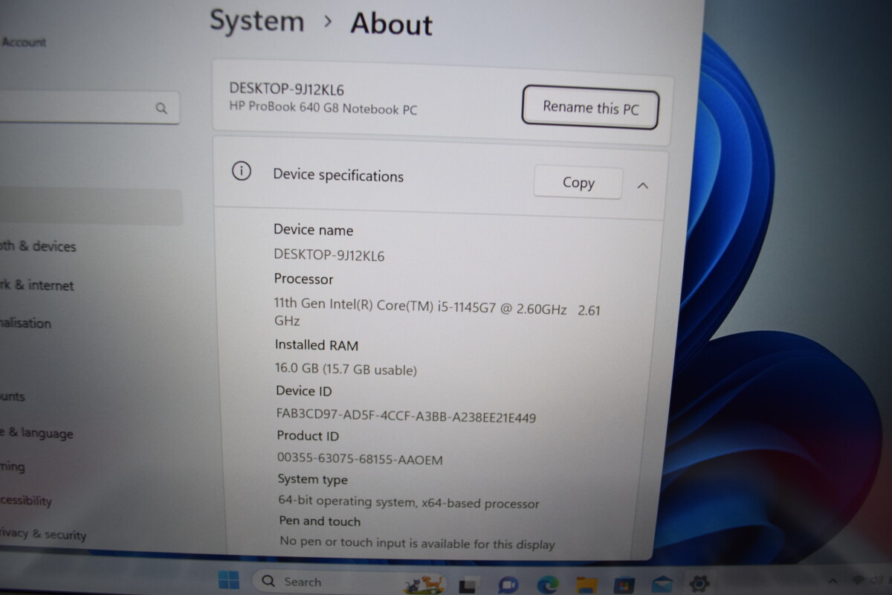892x595 pixels.
Task: Open Network & internet settings page
Action: (x=37, y=285)
